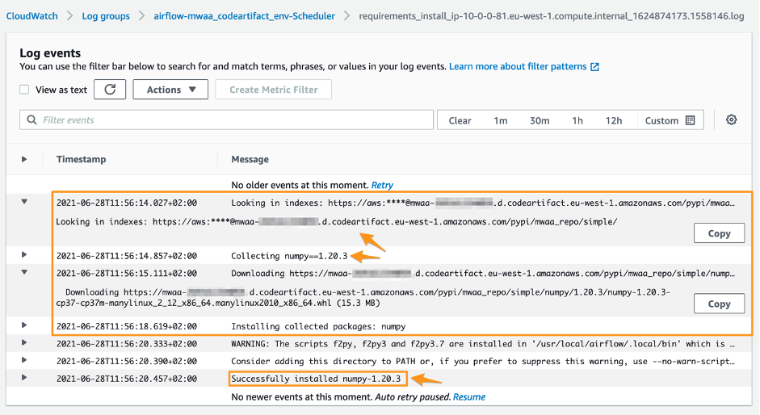
Task: Select timestamp 2021-06-28T11:56:15.111+02:00
Action: point(127,273)
